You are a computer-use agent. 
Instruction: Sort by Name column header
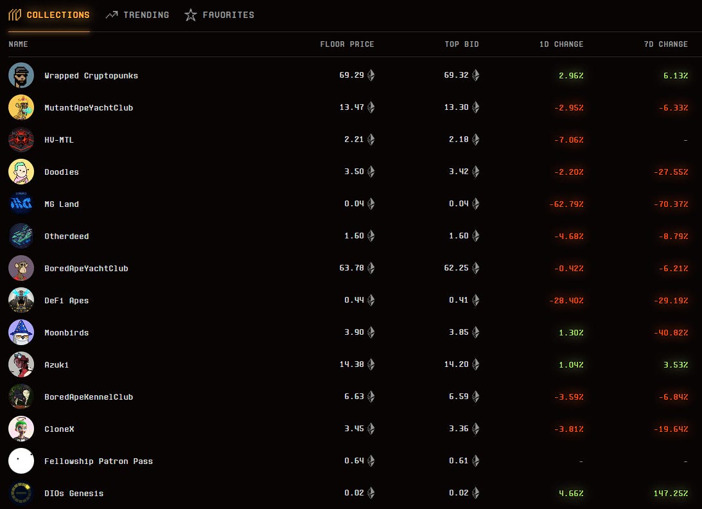(19, 44)
